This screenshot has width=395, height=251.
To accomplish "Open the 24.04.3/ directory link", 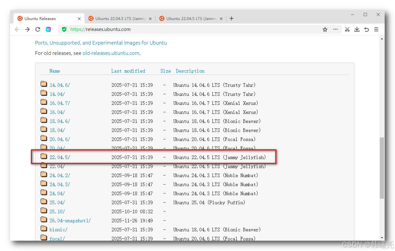I will point(60,185).
